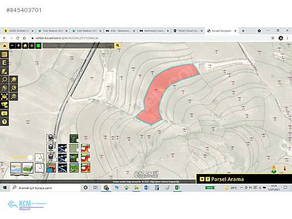
Task: Select the 3D terrain basemap thumbnail
Action: click(27, 168)
